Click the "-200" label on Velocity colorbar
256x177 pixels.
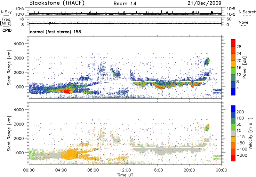point(242,155)
